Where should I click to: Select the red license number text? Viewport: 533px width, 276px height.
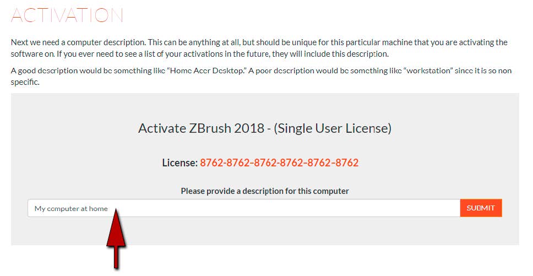click(279, 163)
